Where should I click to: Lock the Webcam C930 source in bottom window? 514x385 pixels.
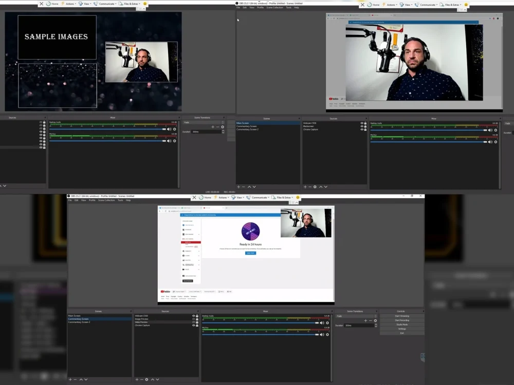pos(197,316)
